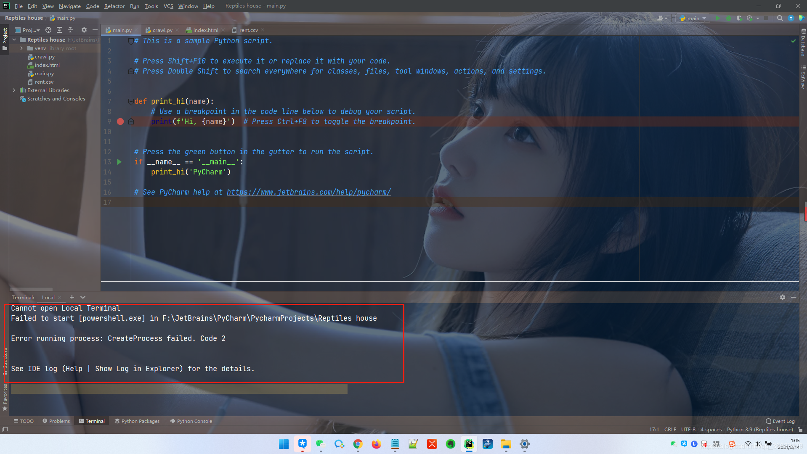Click the Stop process square button
Image resolution: width=807 pixels, height=454 pixels.
pos(767,18)
